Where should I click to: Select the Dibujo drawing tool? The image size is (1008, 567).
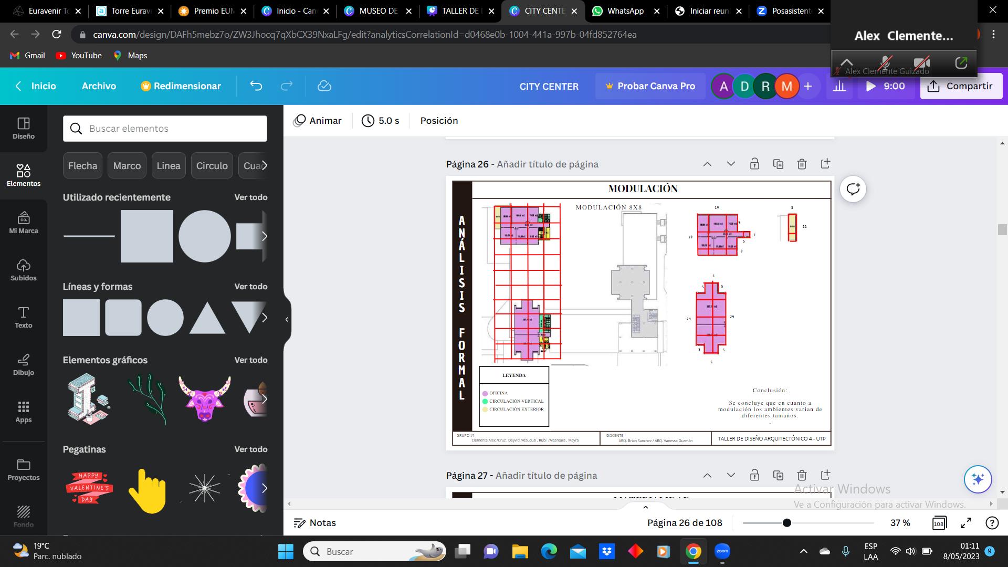pos(23,364)
